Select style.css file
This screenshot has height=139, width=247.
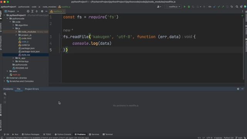point(25,55)
